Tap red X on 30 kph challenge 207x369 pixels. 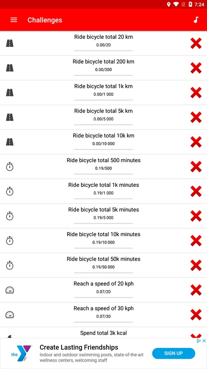[196, 315]
